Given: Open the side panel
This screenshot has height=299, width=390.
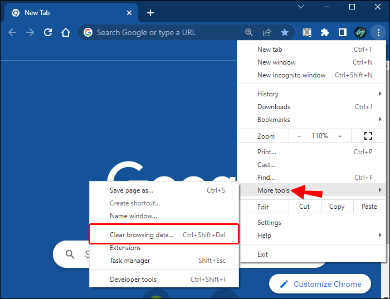Looking at the screenshot, I should tap(343, 32).
